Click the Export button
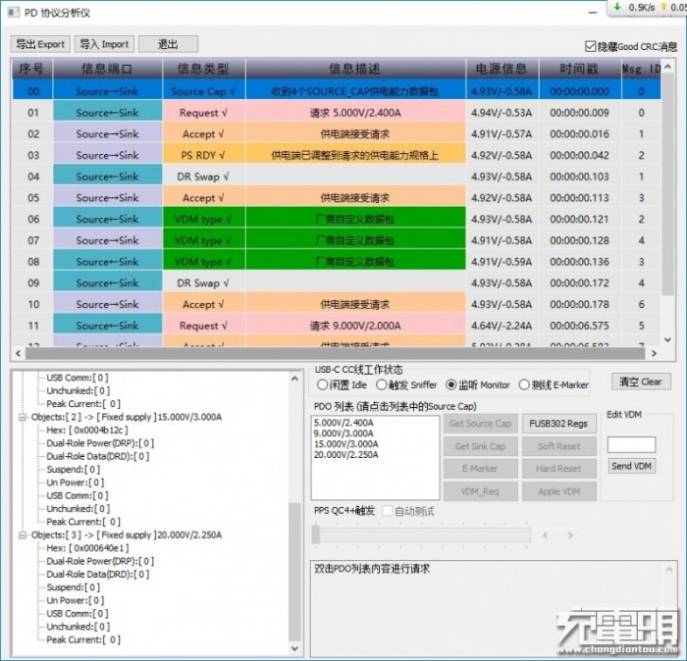 (x=40, y=44)
